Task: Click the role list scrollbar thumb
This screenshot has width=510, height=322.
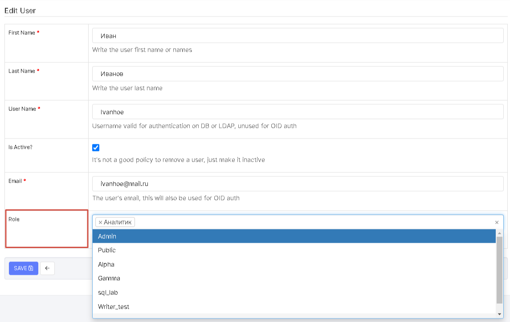Action: coord(499,269)
